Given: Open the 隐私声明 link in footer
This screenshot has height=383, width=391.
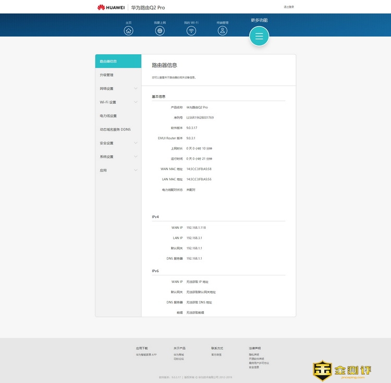Looking at the screenshot, I should point(254,355).
